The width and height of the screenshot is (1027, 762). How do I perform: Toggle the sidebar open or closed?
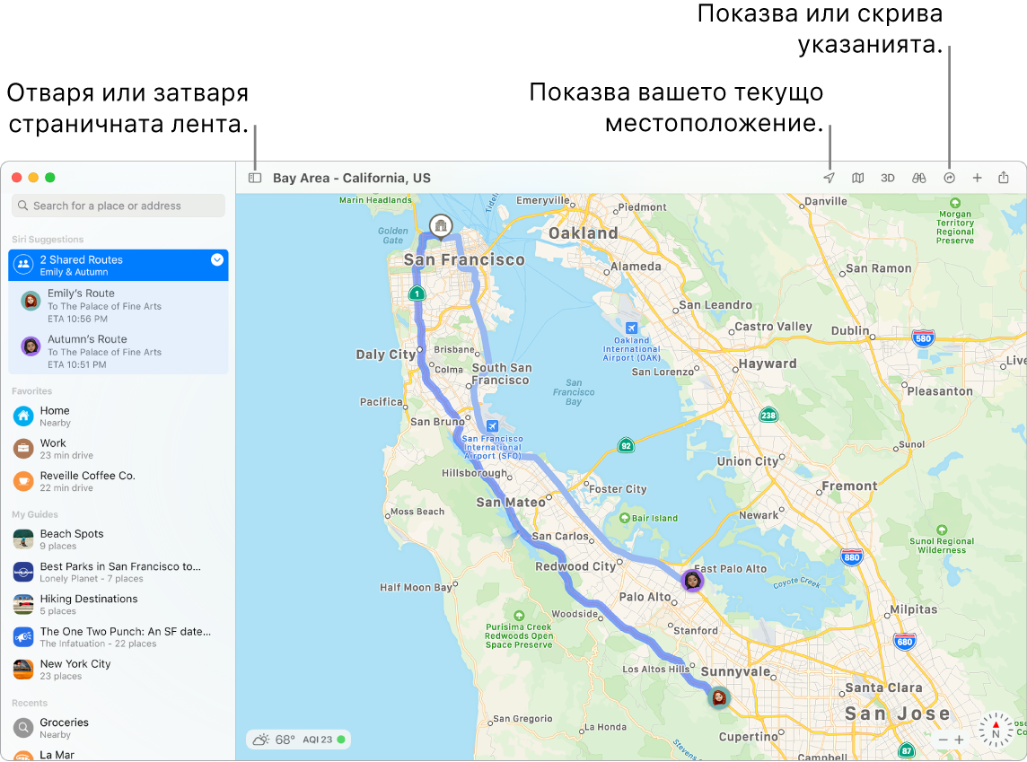coord(255,178)
